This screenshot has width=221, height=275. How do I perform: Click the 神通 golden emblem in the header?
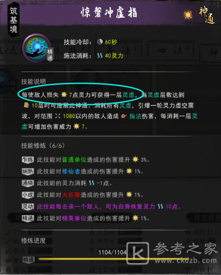pos(207,15)
